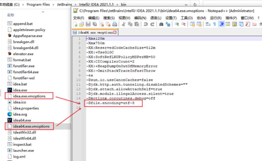The width and height of the screenshot is (262, 161).
Task: Toggle synchronized horizontal scrolling icon
Action: [x=199, y=24]
